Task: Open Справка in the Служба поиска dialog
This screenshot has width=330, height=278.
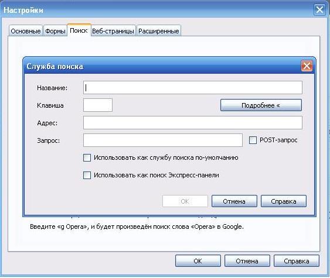Action: click(284, 201)
